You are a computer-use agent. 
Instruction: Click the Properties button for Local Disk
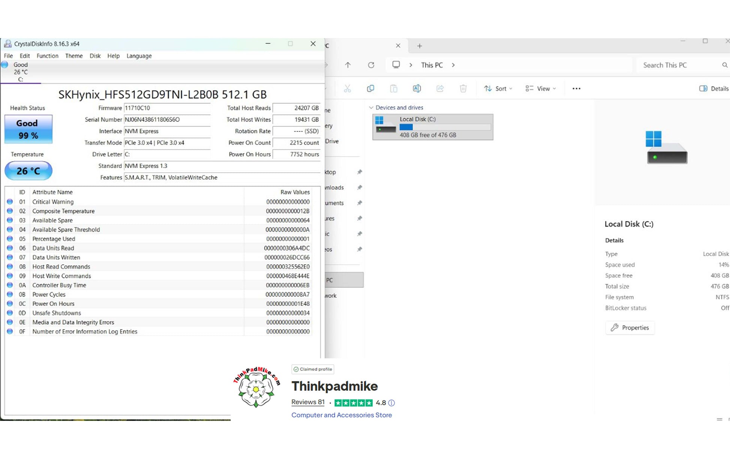coord(630,328)
